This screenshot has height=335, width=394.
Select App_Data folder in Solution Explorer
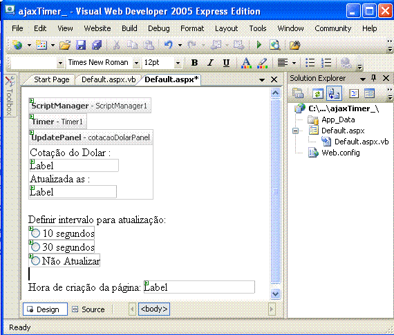pos(338,119)
